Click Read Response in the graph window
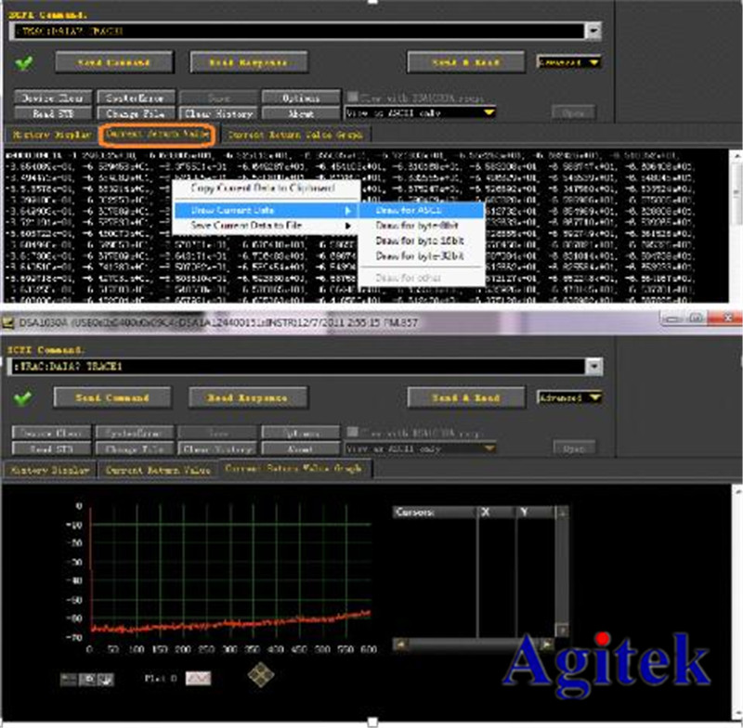Viewport: 743px width, 728px height. [248, 397]
